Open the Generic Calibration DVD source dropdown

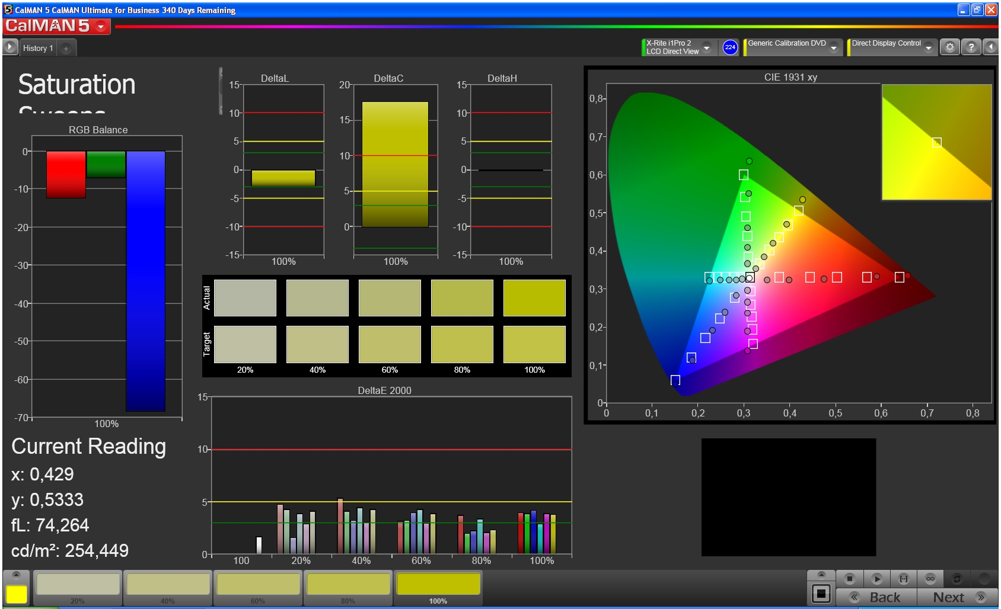[x=834, y=47]
